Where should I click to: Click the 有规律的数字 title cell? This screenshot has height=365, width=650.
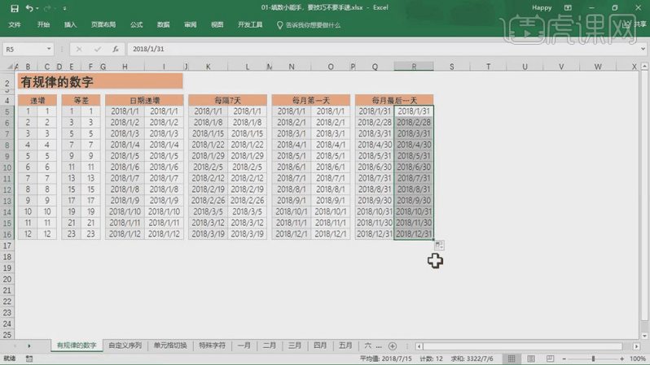[100, 81]
